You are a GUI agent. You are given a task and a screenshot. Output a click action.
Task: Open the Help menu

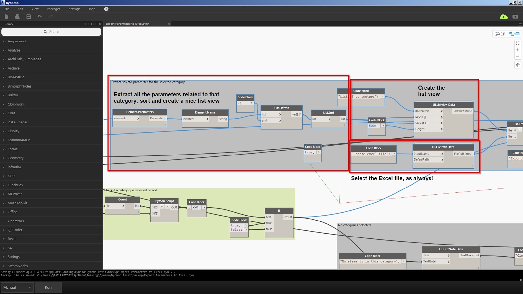[92, 9]
